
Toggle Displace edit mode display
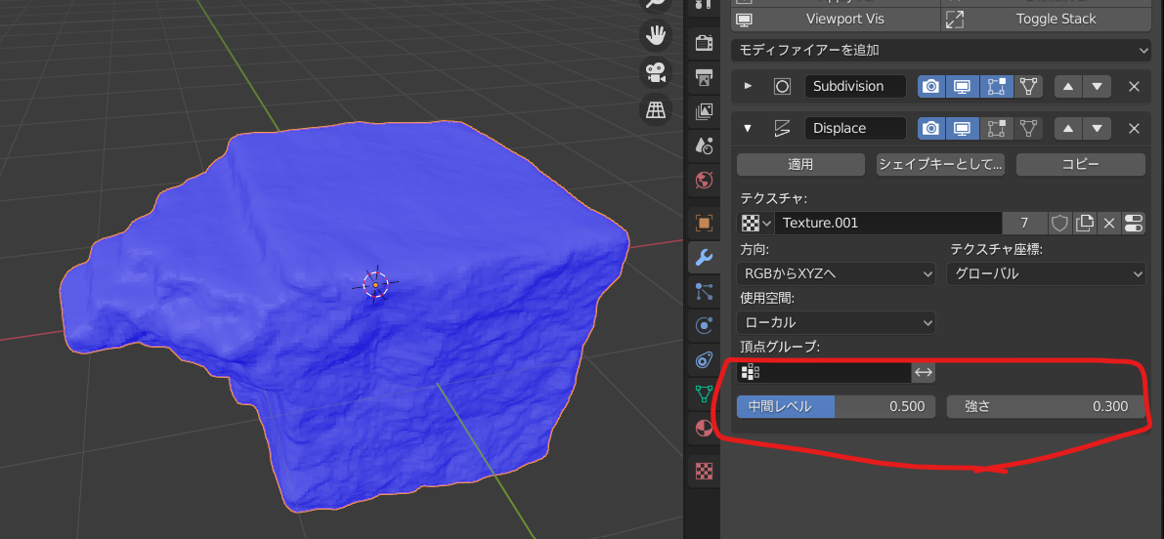(x=995, y=128)
